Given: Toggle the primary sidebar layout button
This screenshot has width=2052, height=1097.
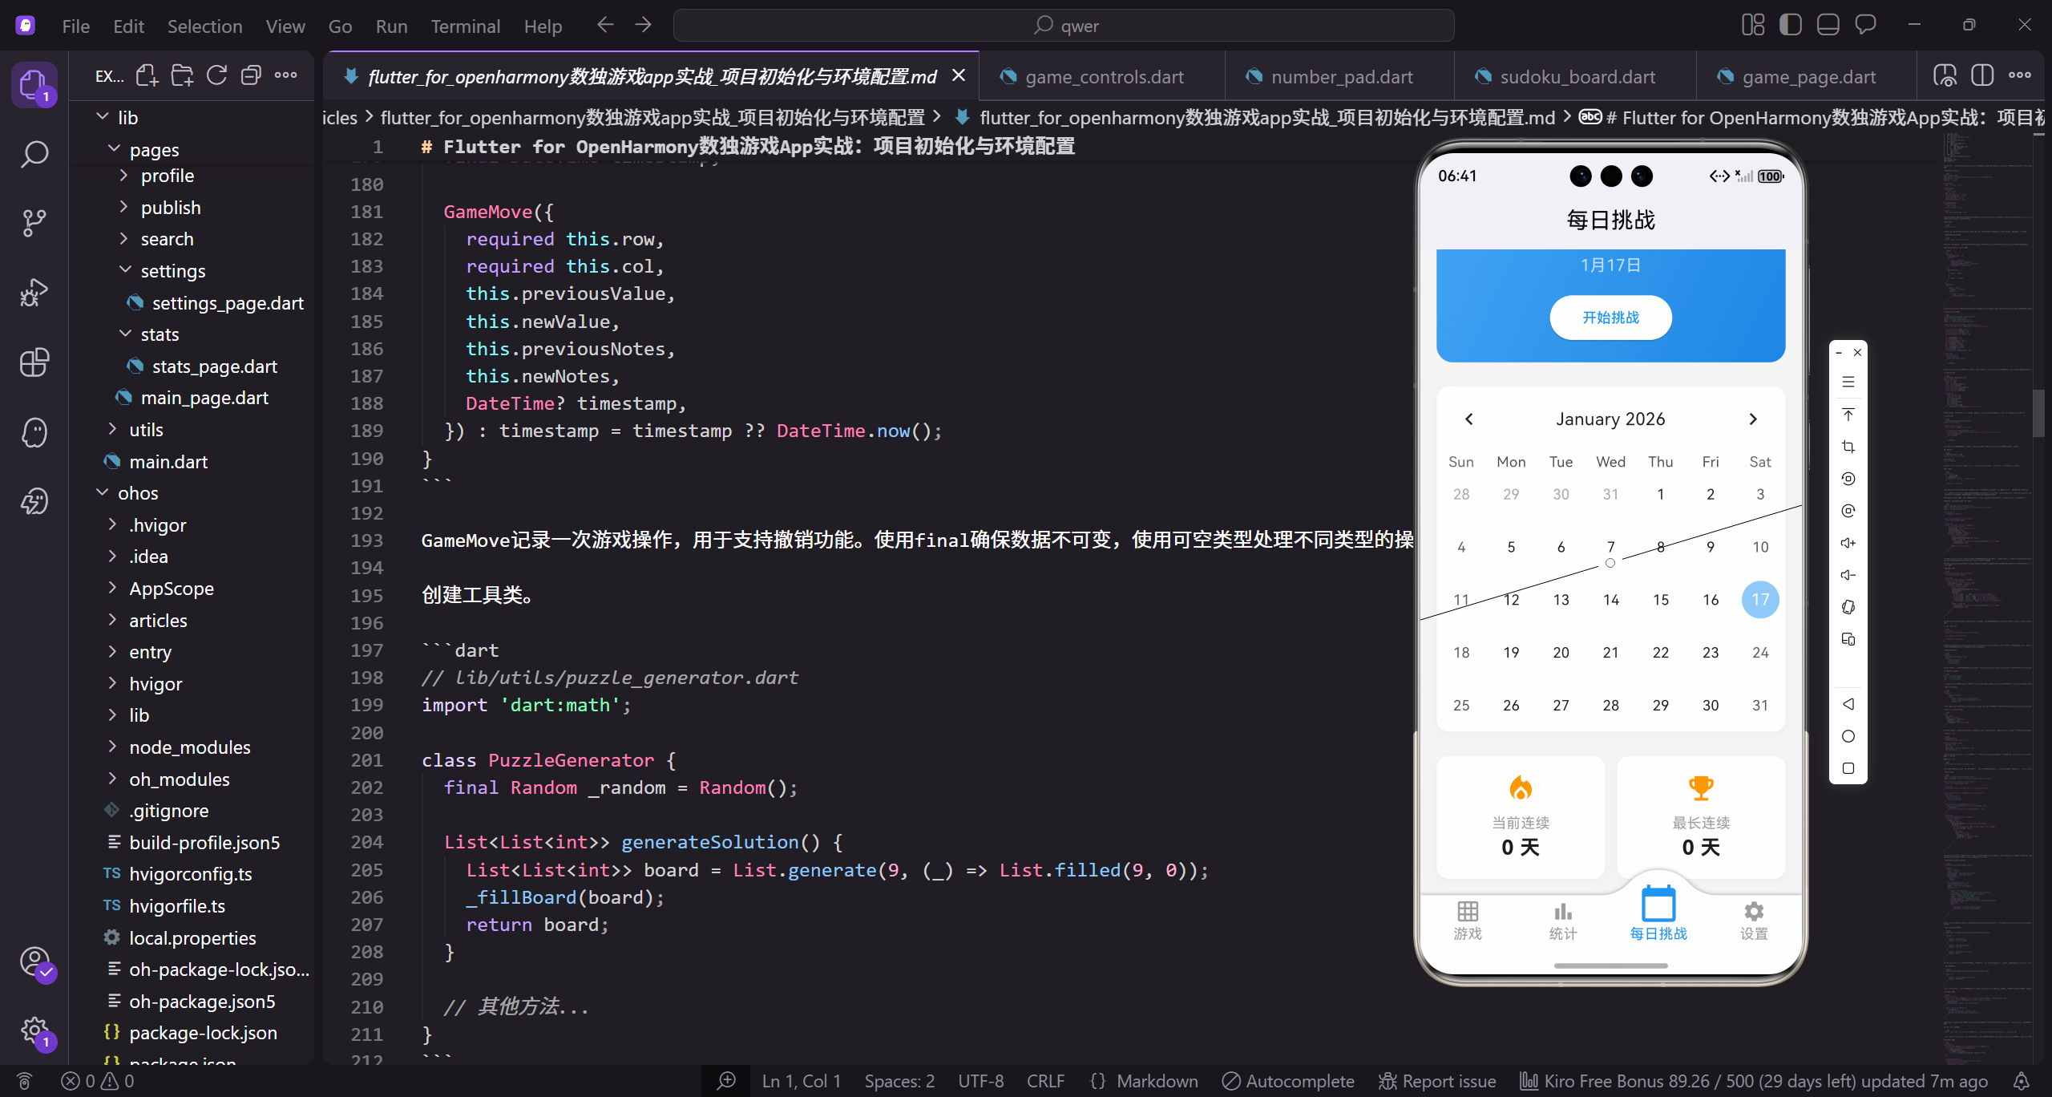Looking at the screenshot, I should tap(1790, 25).
